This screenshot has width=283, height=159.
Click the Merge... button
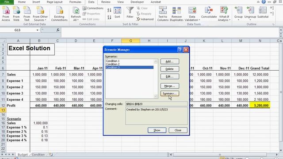(x=170, y=86)
